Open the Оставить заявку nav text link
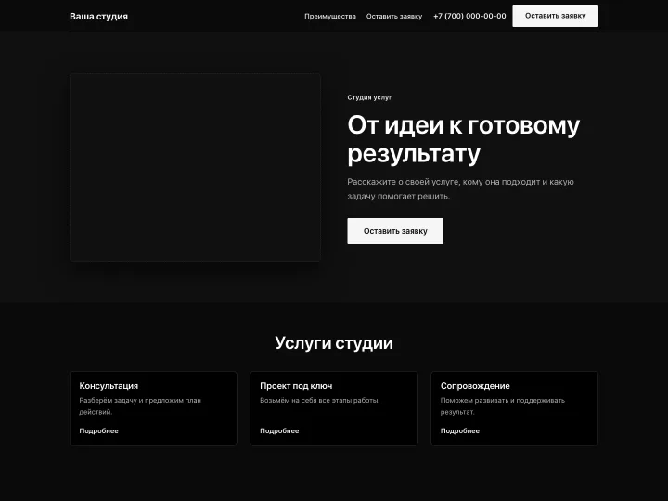Viewport: 668px width, 501px height. coord(394,16)
